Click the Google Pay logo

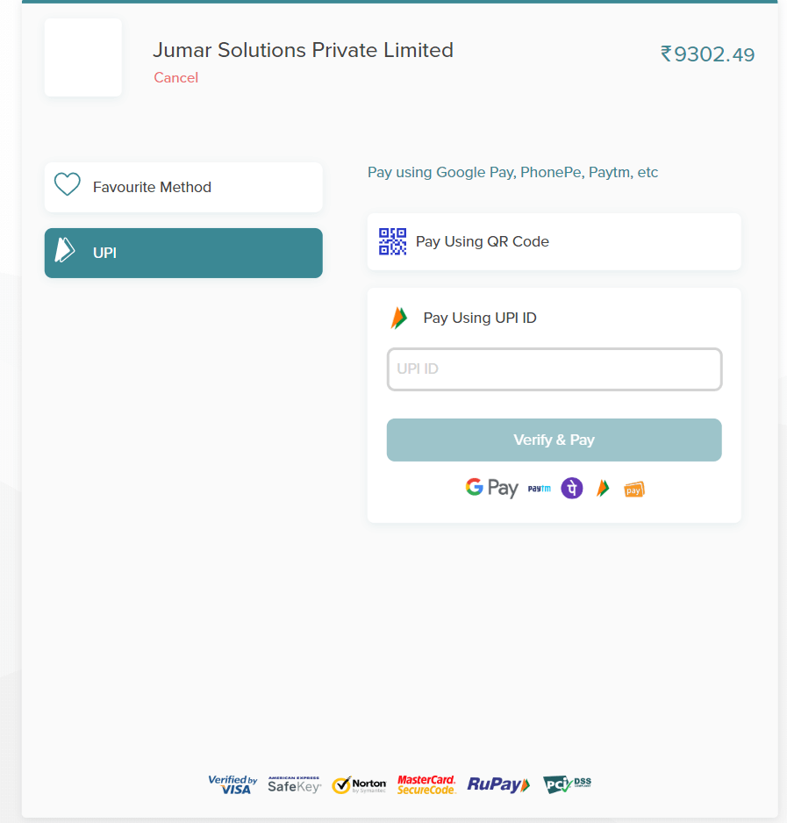[x=492, y=488]
